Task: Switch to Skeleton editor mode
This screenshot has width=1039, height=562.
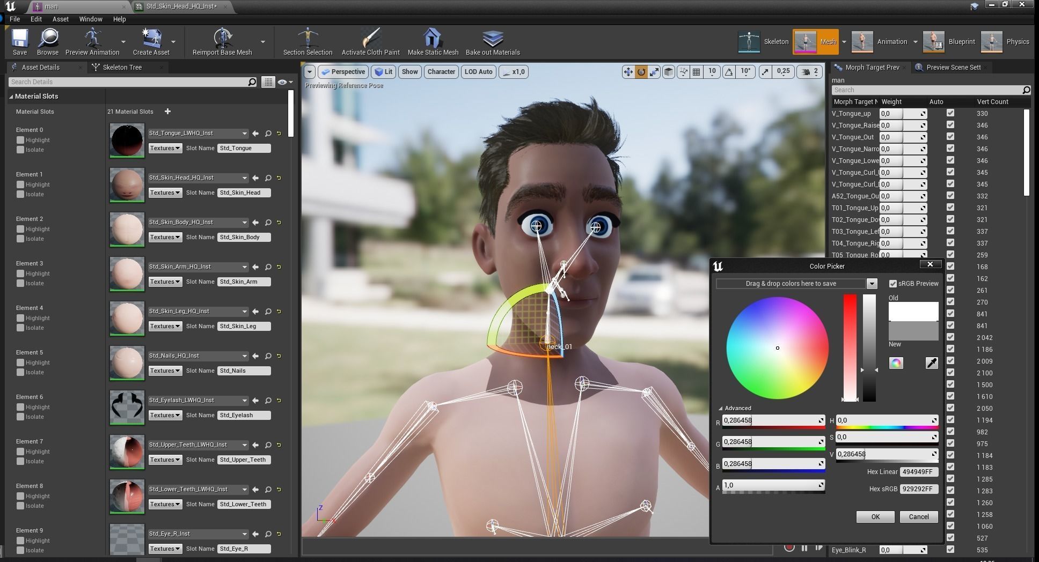Action: 763,42
